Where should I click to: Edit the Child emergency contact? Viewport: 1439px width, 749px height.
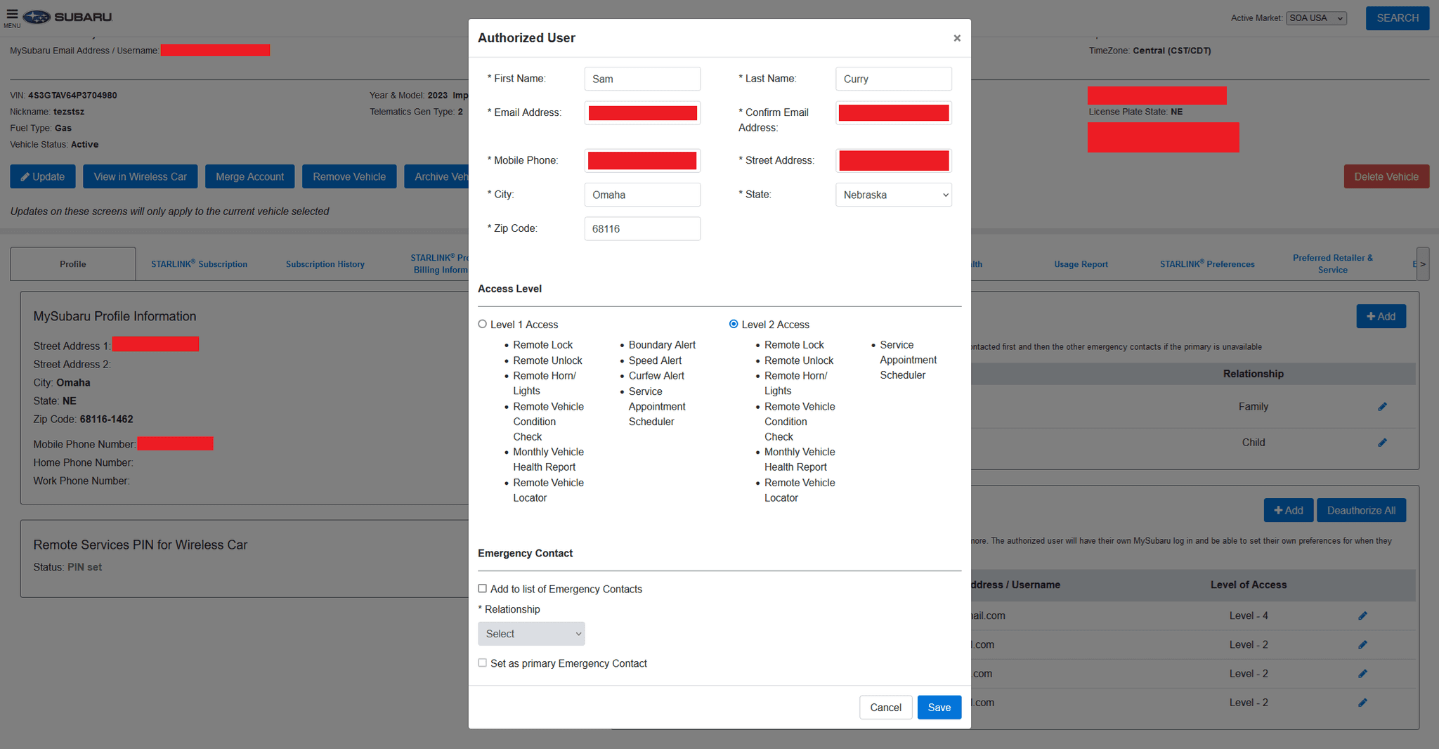point(1382,443)
